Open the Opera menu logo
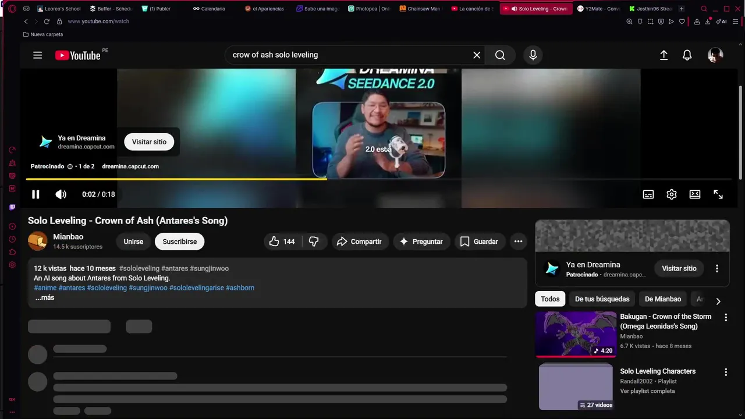745x419 pixels. point(12,9)
